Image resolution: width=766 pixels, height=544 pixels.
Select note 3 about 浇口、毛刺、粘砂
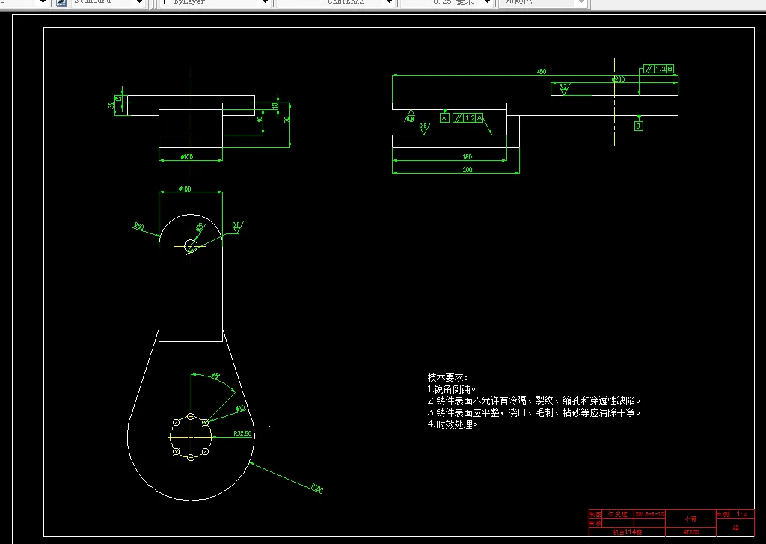pos(534,412)
